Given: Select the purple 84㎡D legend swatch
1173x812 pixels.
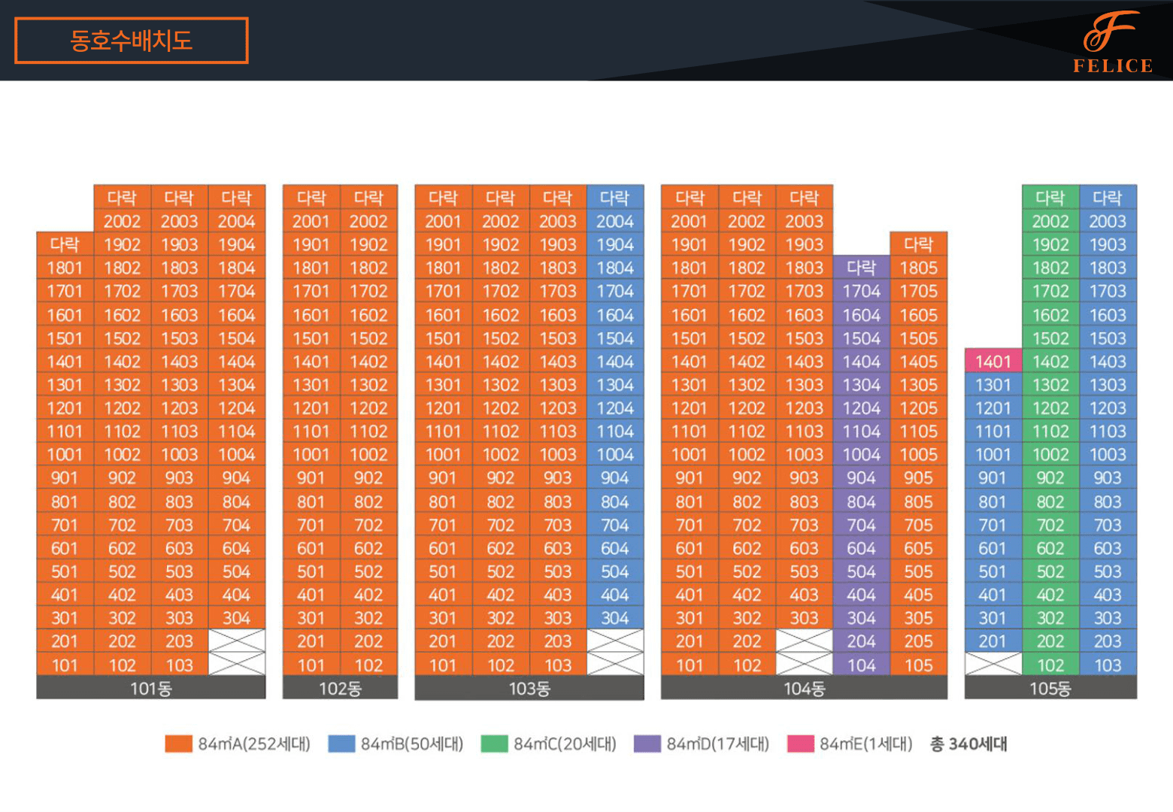Looking at the screenshot, I should pos(647,744).
